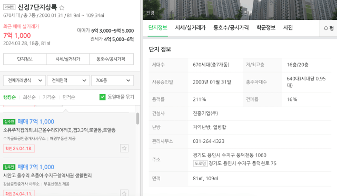Click the left-panel 단지정보 button
Screen dimensions: 337x196
tap(25, 59)
